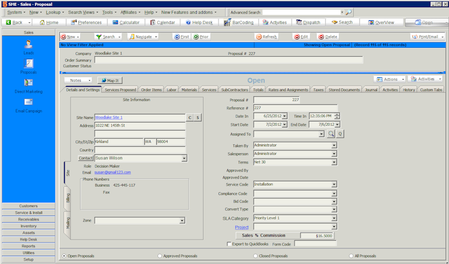Select the Approved Proposals radio button
The image size is (449, 264).
click(x=159, y=256)
